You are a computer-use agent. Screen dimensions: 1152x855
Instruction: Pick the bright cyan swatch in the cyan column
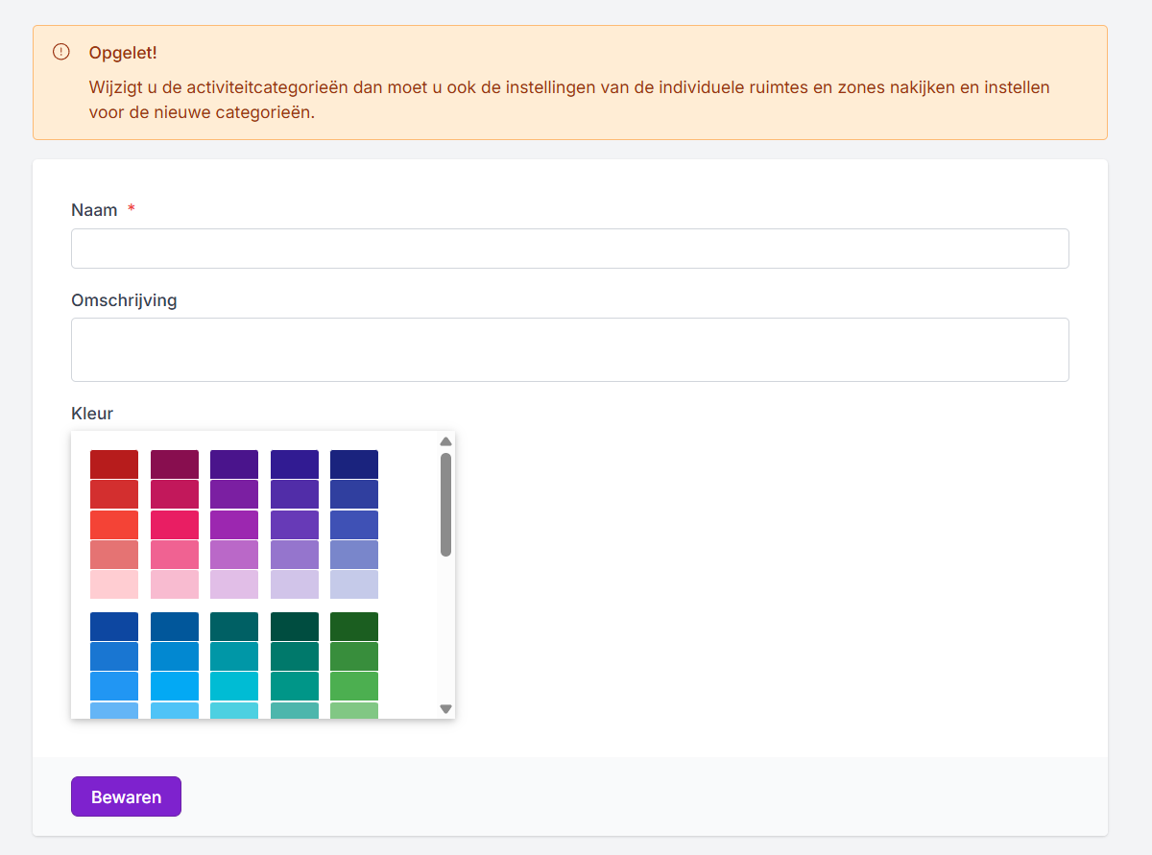point(234,686)
